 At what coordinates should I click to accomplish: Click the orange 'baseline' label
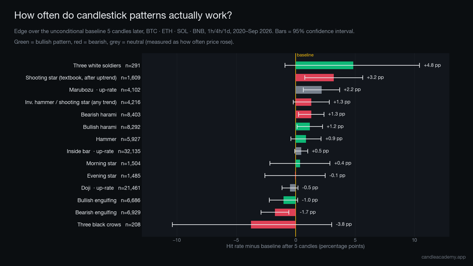point(305,55)
